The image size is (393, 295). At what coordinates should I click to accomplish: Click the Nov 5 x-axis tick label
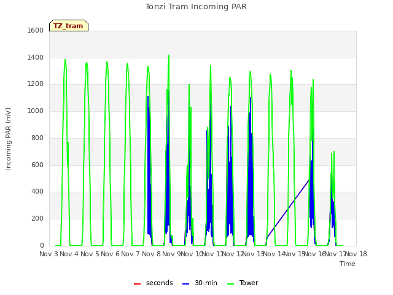[90, 254]
